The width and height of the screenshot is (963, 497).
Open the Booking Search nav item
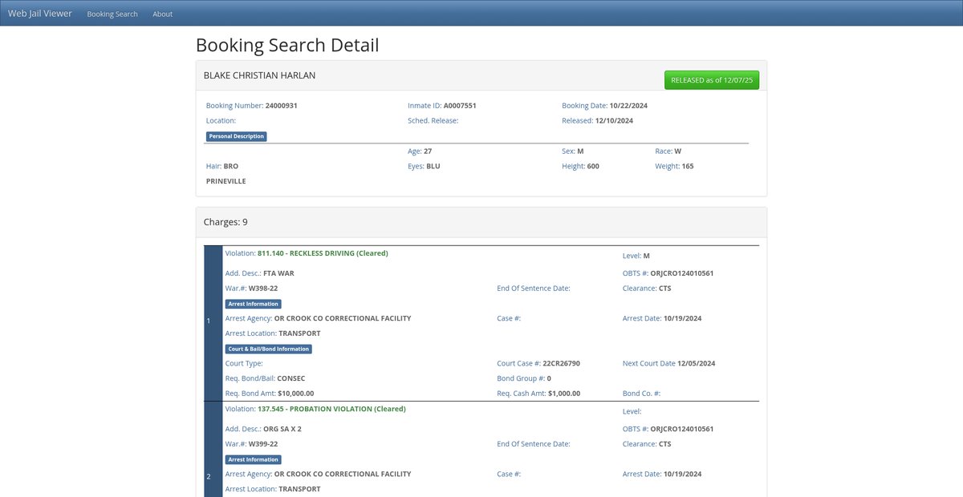(x=112, y=14)
